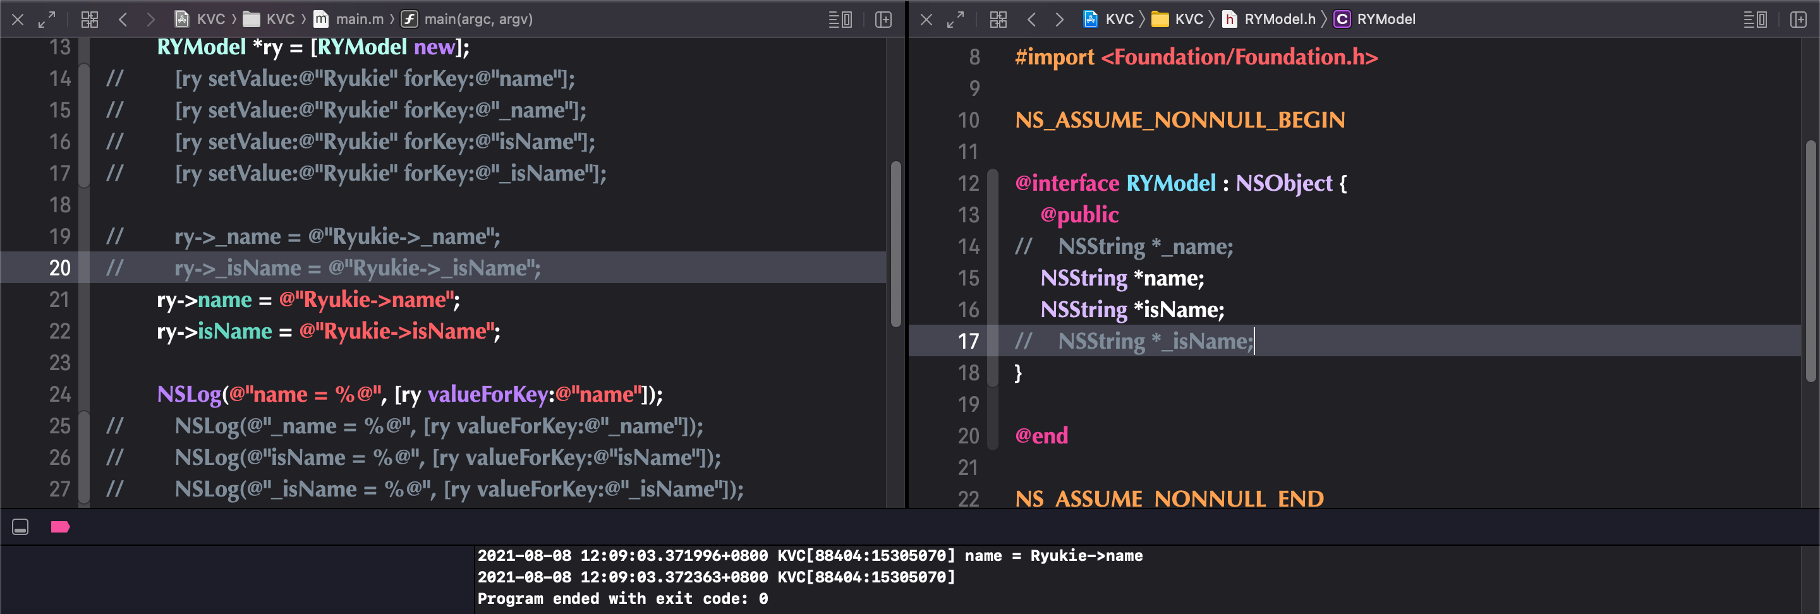Open KVC folder in right jump bar
Viewport: 1820px width, 614px height.
point(1177,19)
